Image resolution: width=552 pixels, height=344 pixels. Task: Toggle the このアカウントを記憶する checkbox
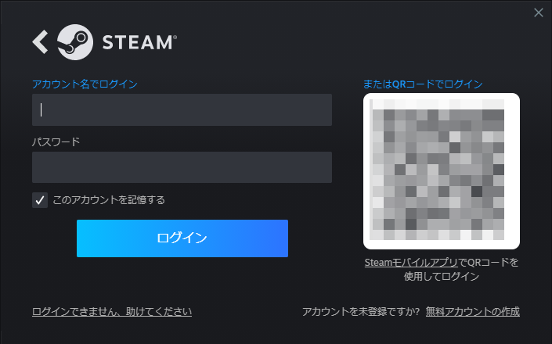tap(40, 200)
